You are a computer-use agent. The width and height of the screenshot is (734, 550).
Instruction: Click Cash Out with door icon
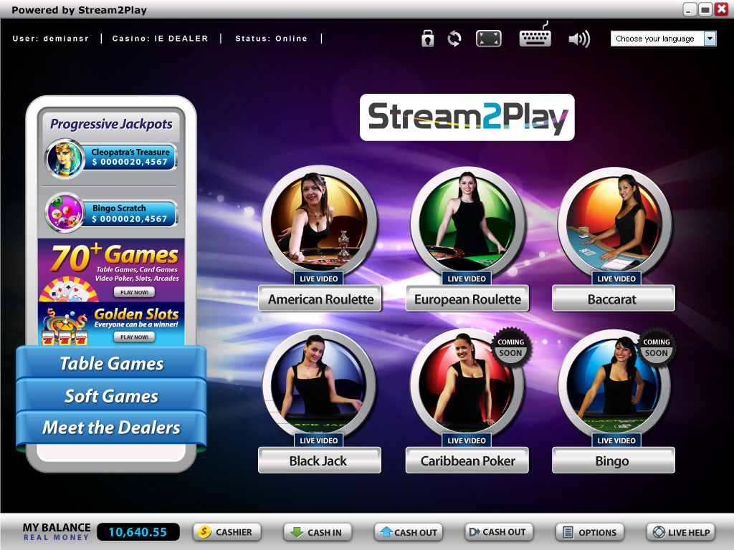click(x=499, y=532)
